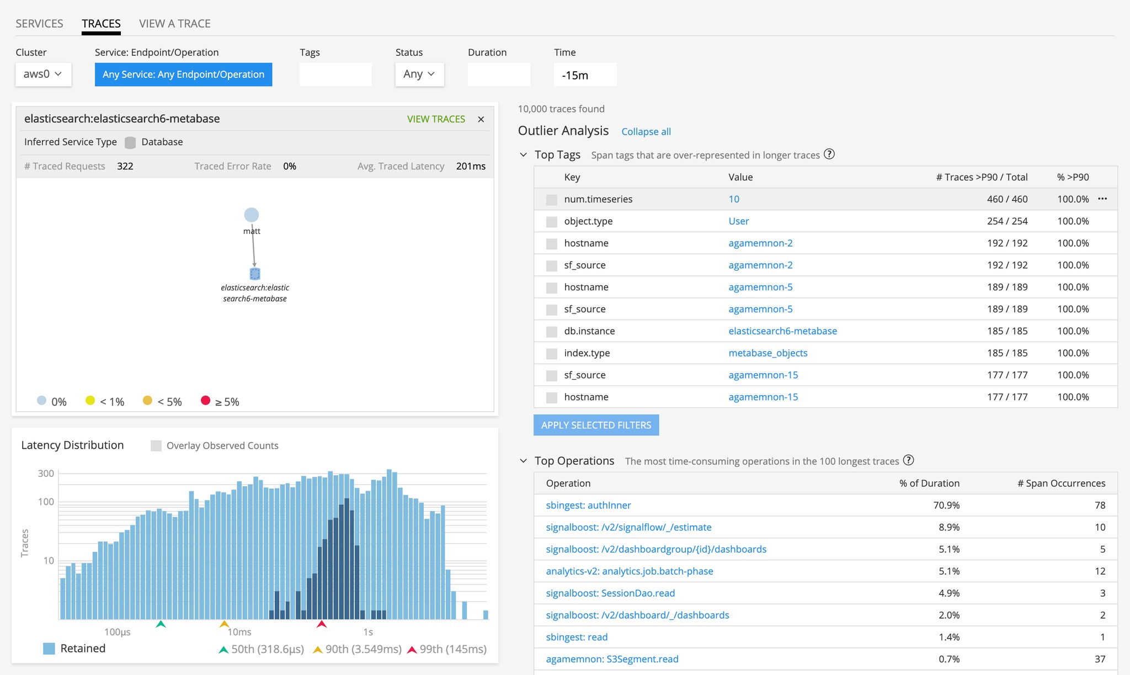Viewport: 1130px width, 675px height.
Task: Click the 90th percentile marker on the latency axis
Action: click(224, 624)
